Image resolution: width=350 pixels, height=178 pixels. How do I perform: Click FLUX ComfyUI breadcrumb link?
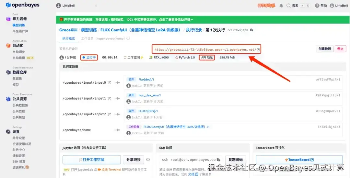point(141,30)
